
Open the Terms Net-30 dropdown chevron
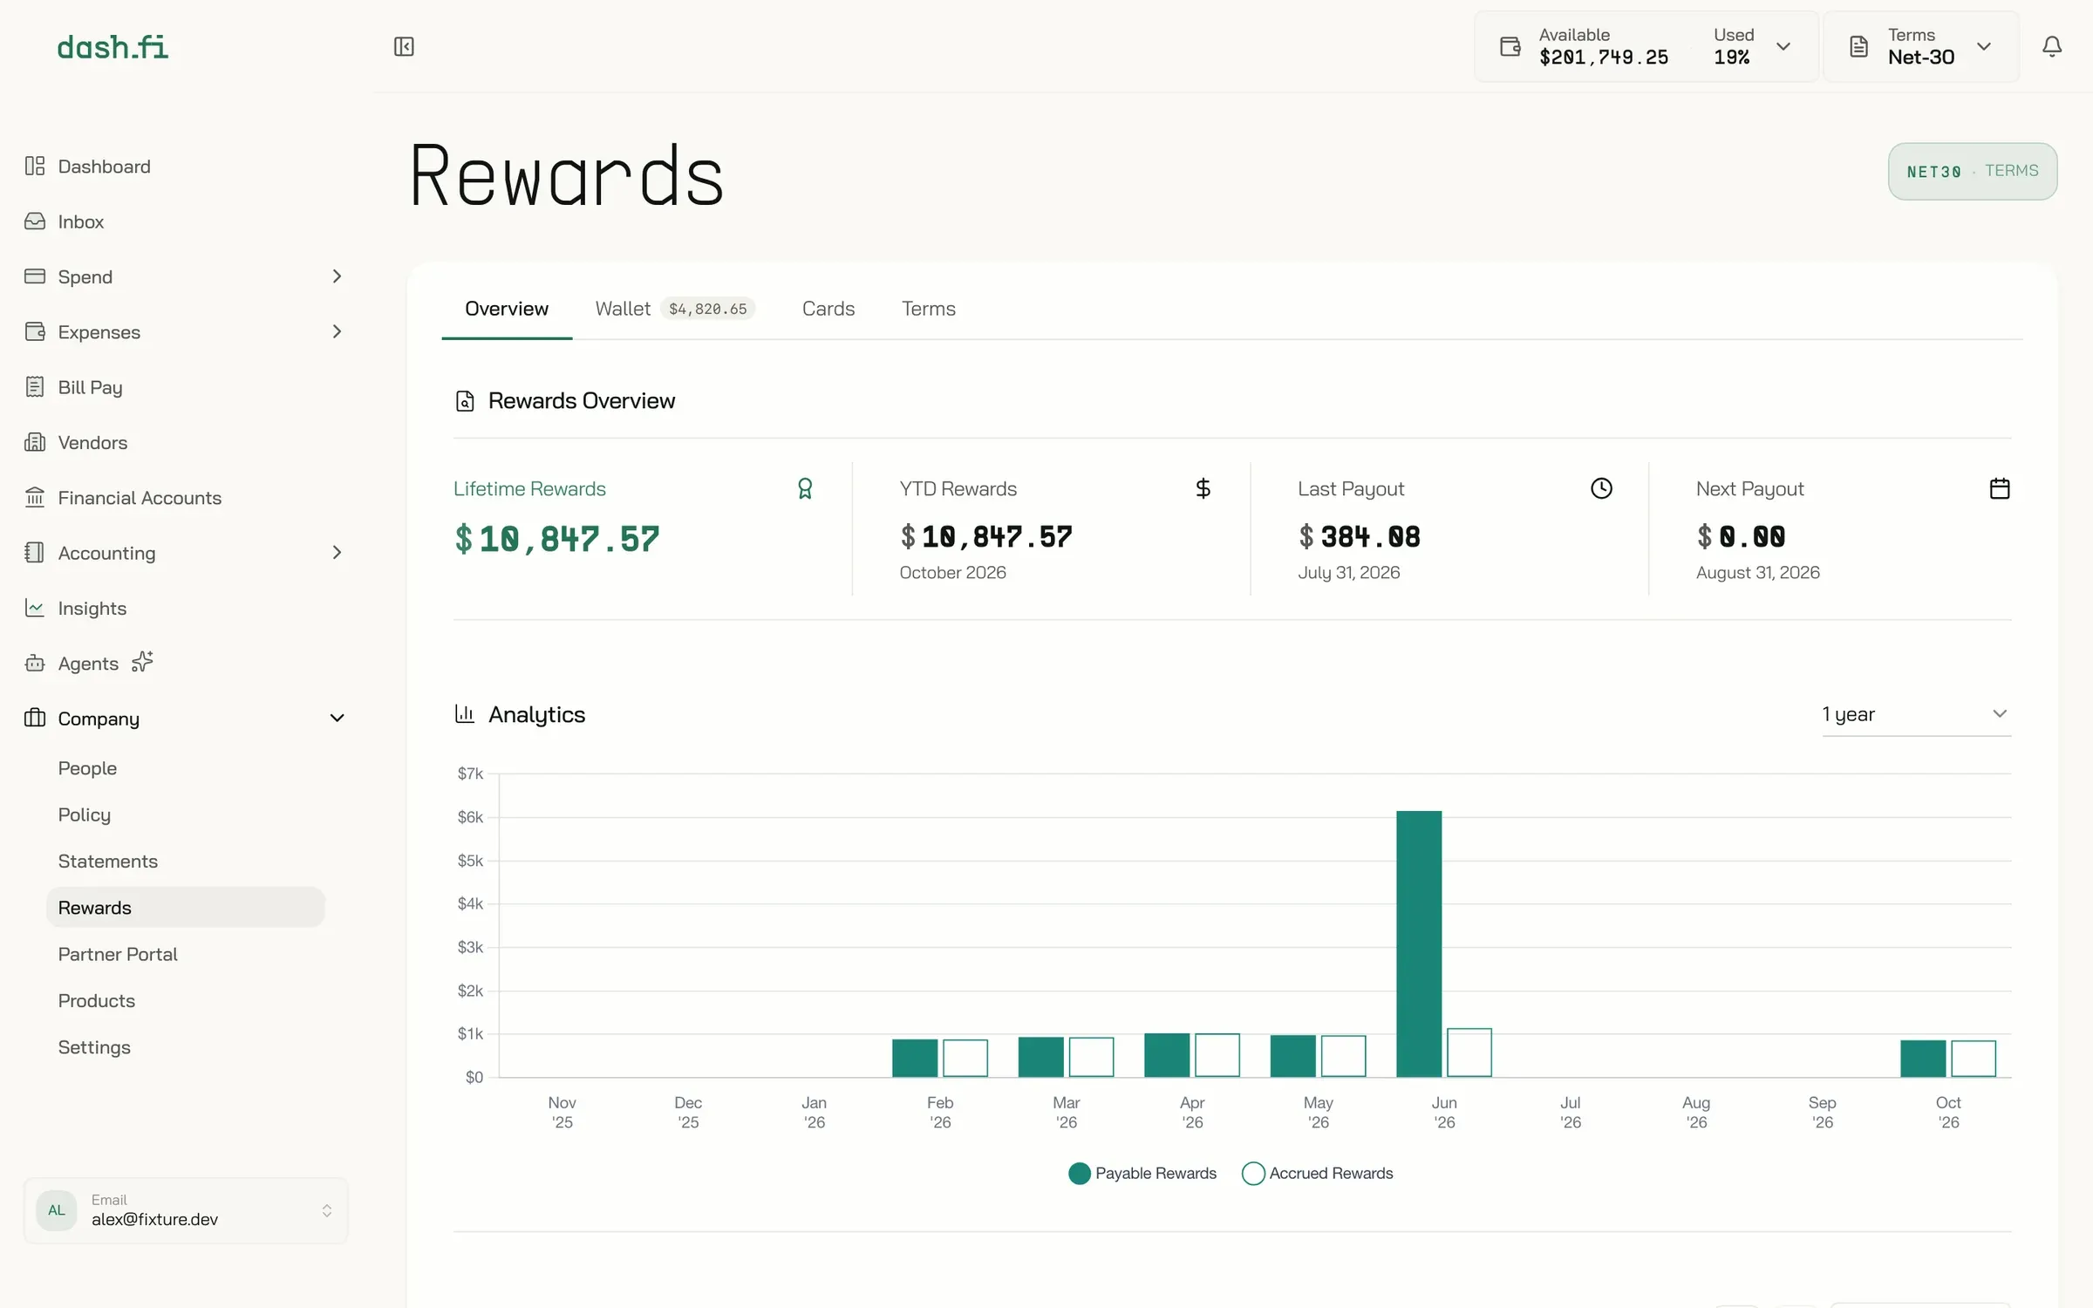[1984, 46]
